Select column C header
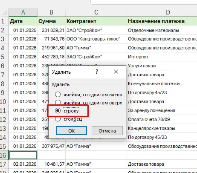Image resolution: width=197 pixels, height=173 pixels. point(96,12)
